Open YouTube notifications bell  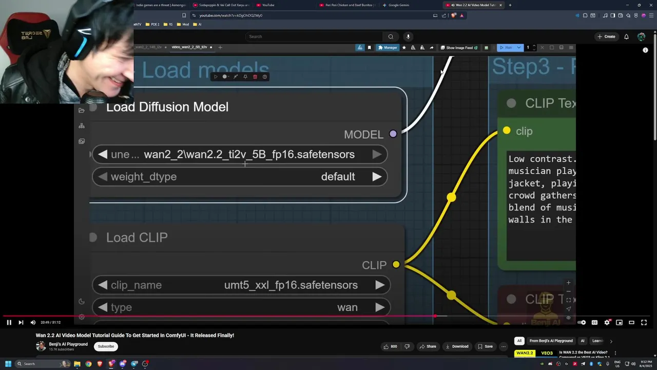click(626, 36)
